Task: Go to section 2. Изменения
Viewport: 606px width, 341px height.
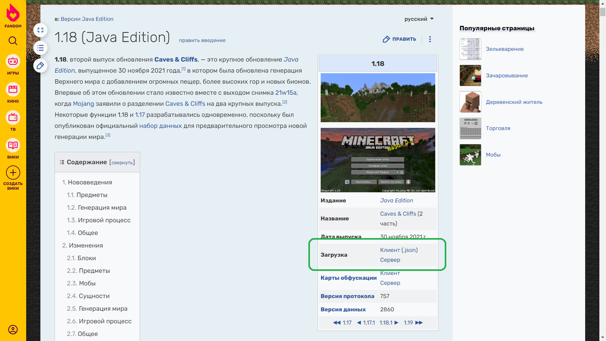Action: (x=83, y=245)
